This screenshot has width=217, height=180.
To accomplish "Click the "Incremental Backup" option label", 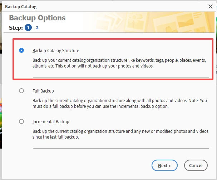I will pyautogui.click(x=51, y=122).
